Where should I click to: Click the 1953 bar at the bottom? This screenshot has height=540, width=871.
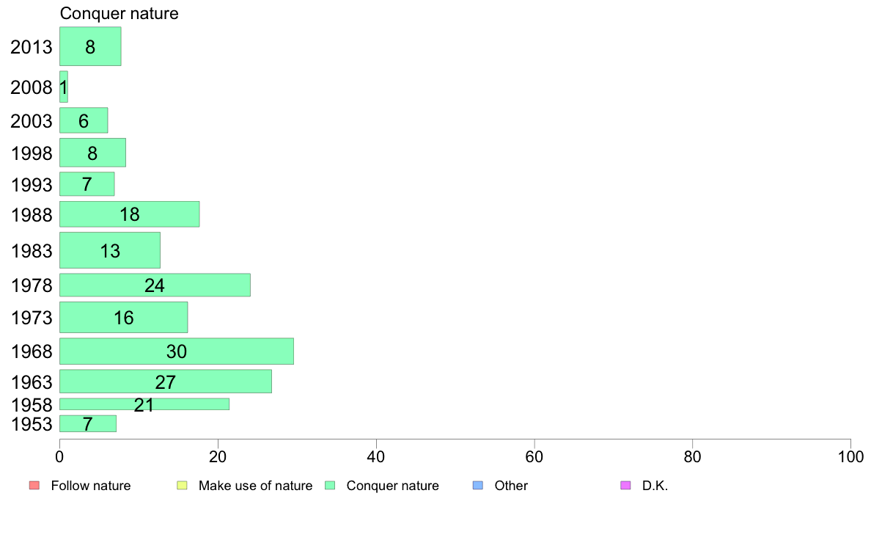88,424
